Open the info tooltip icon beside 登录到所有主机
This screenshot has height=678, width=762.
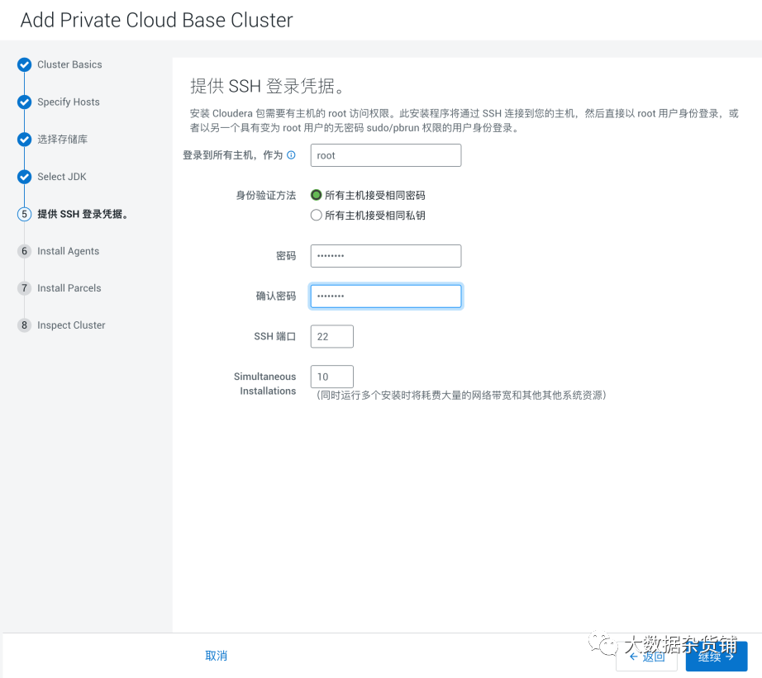coord(291,155)
